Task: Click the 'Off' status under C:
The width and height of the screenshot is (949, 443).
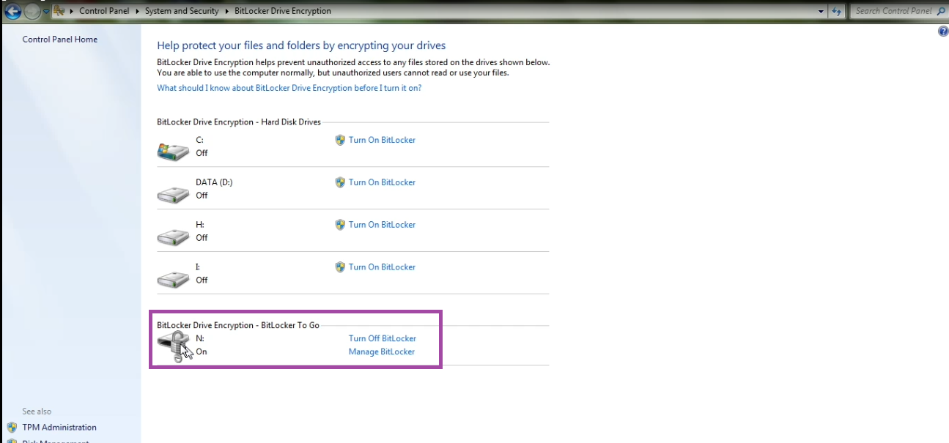Action: pos(202,153)
